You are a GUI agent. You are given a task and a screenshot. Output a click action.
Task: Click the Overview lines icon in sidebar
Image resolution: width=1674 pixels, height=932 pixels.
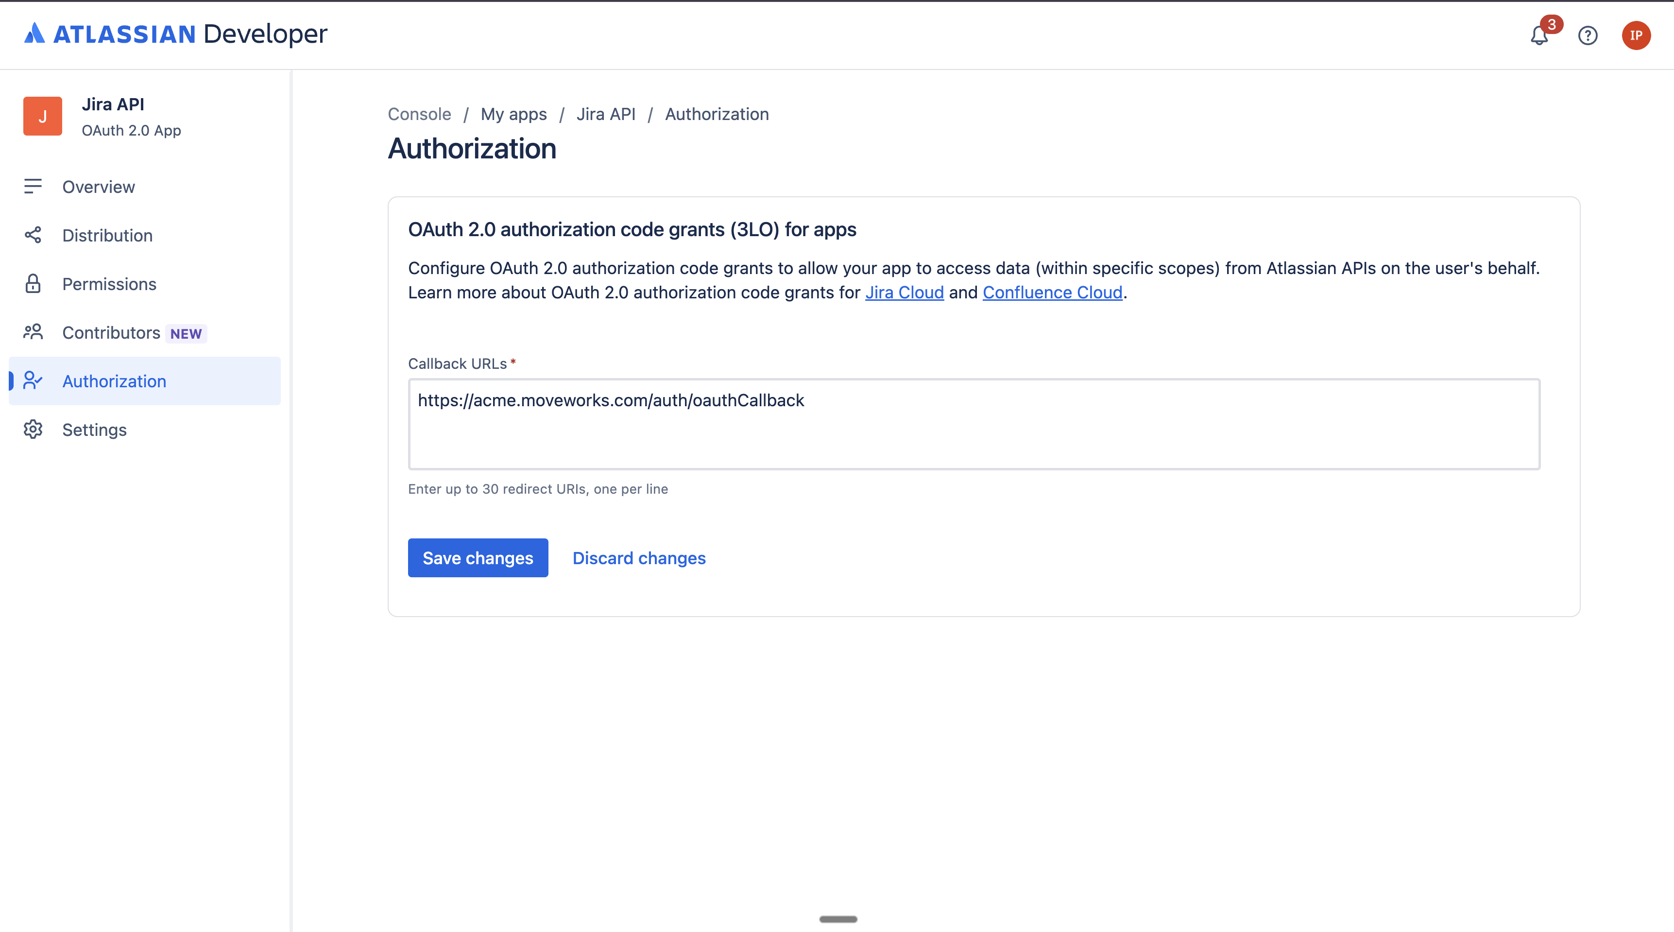pos(33,187)
